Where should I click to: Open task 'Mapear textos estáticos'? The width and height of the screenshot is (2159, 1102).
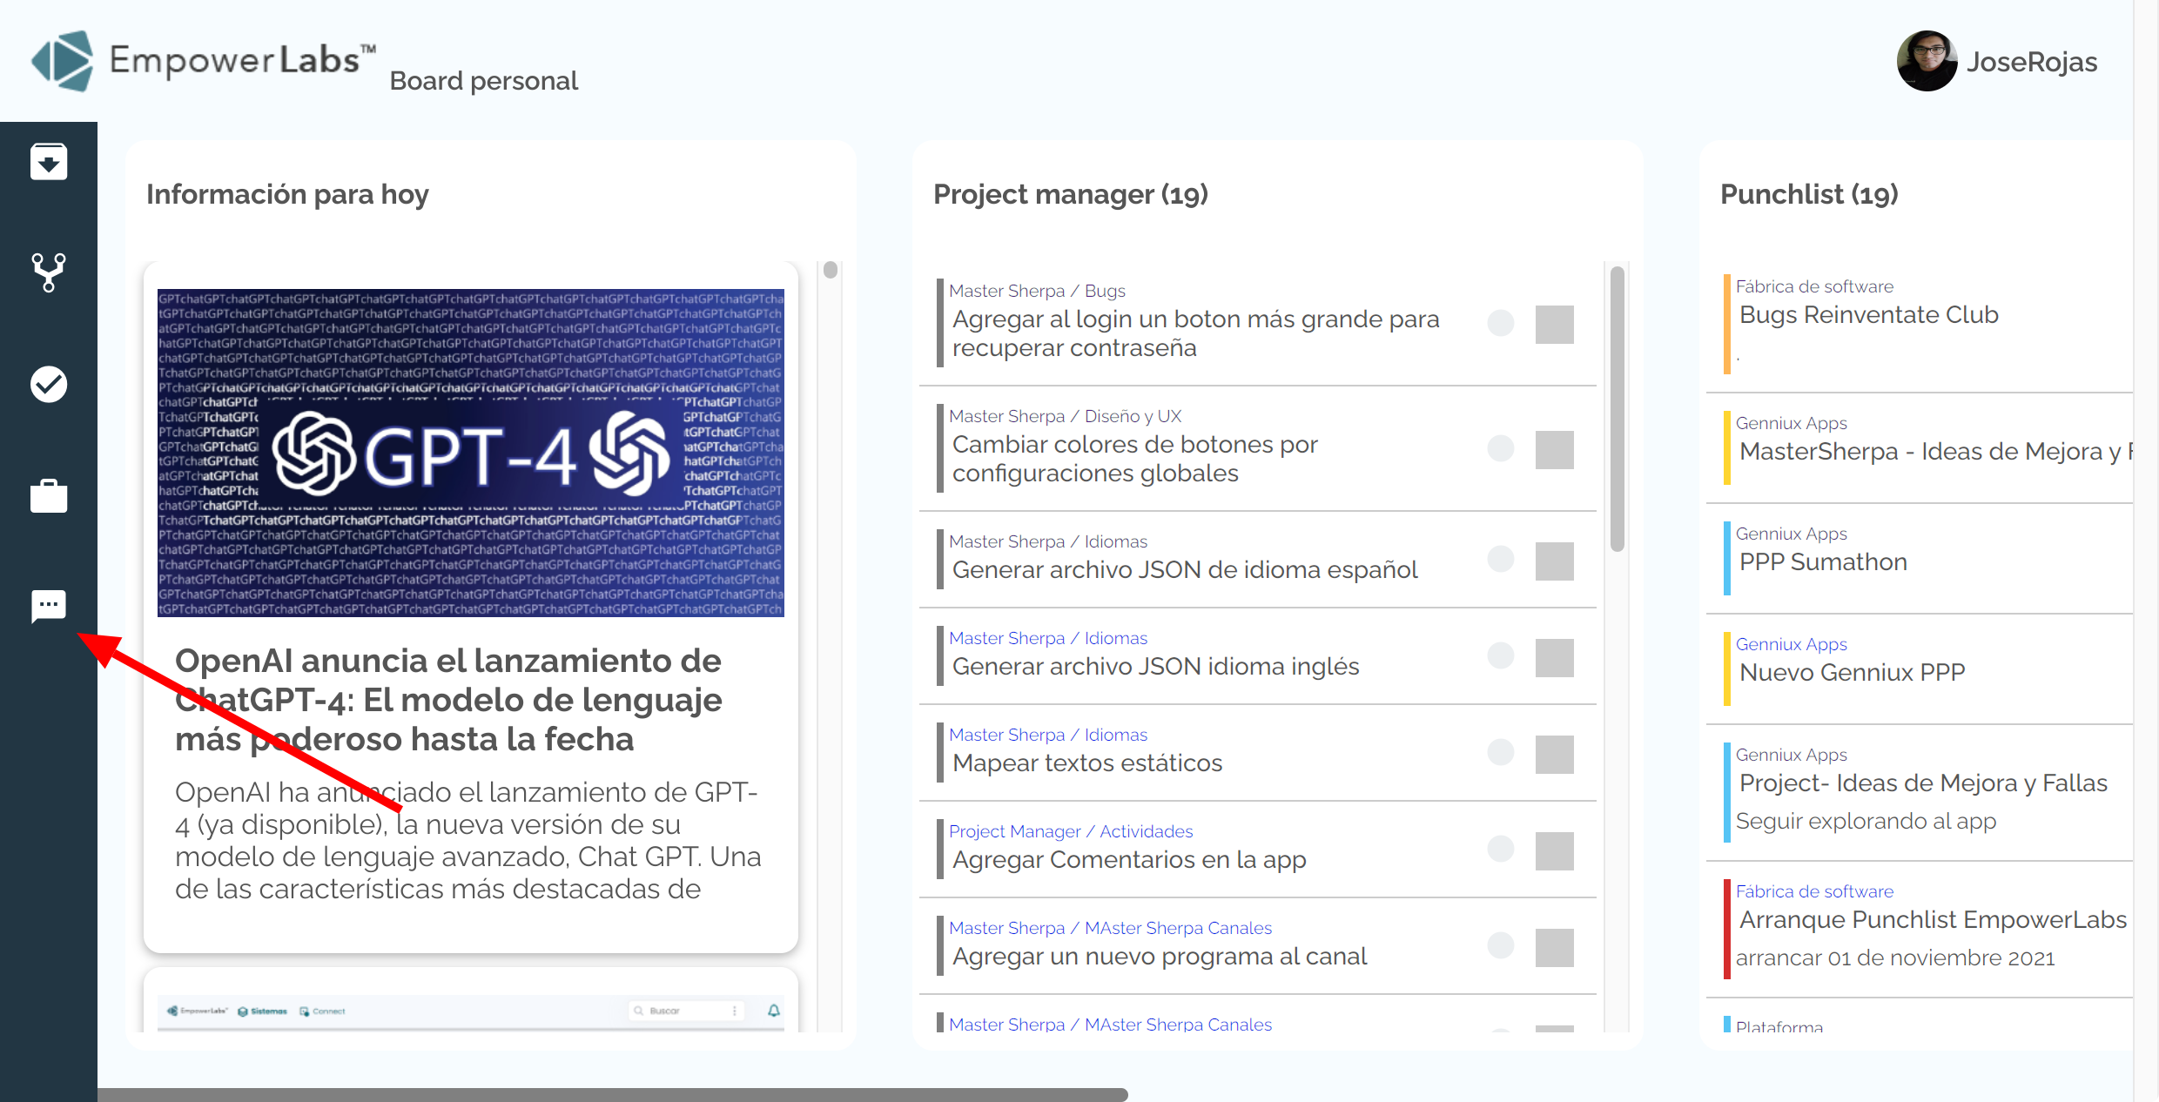tap(1087, 763)
